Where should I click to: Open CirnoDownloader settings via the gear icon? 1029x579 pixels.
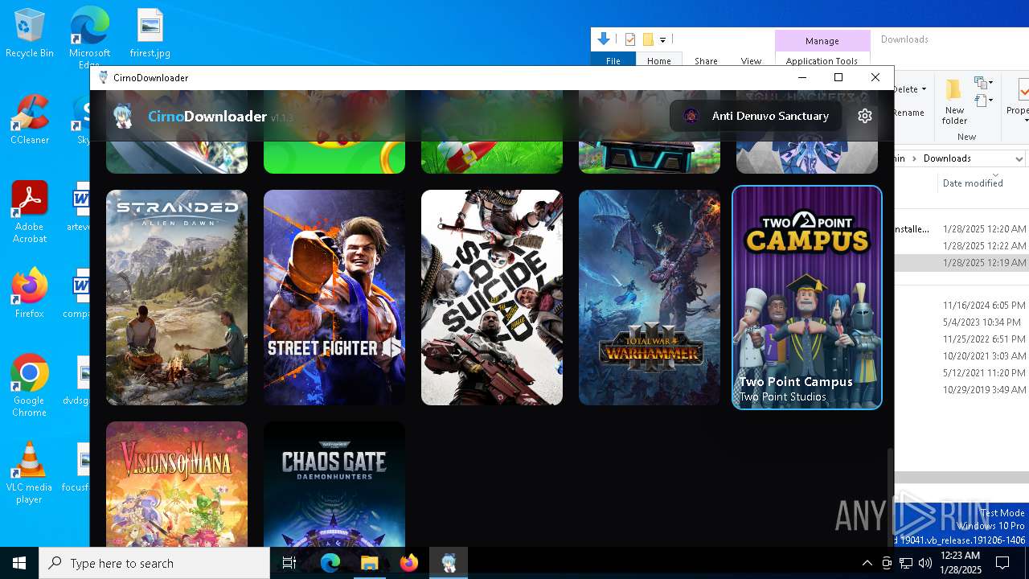865,116
